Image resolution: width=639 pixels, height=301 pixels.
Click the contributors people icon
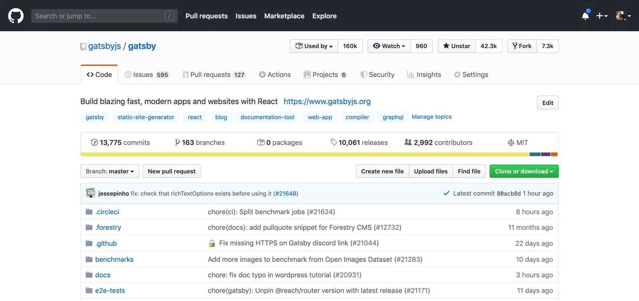tap(408, 142)
